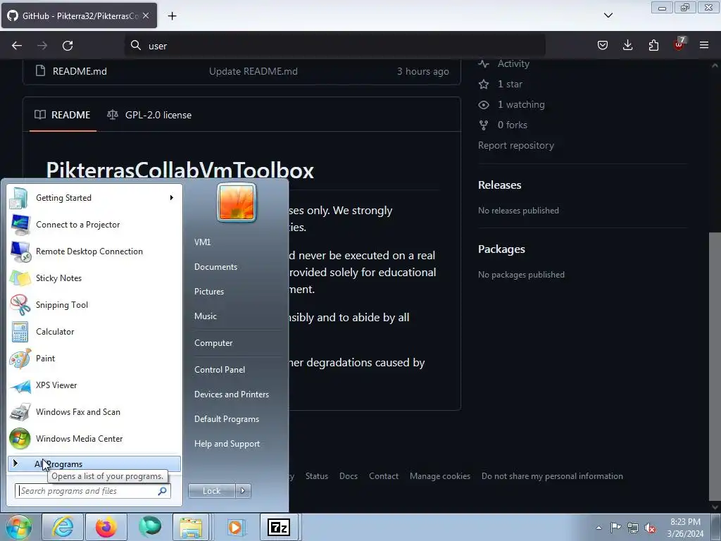Reload the GitHub page
The image size is (721, 541).
click(68, 46)
